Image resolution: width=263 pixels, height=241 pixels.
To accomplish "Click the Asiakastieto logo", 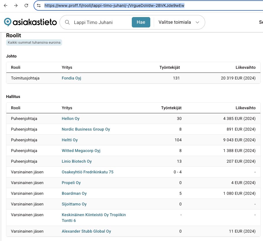I will click(30, 22).
